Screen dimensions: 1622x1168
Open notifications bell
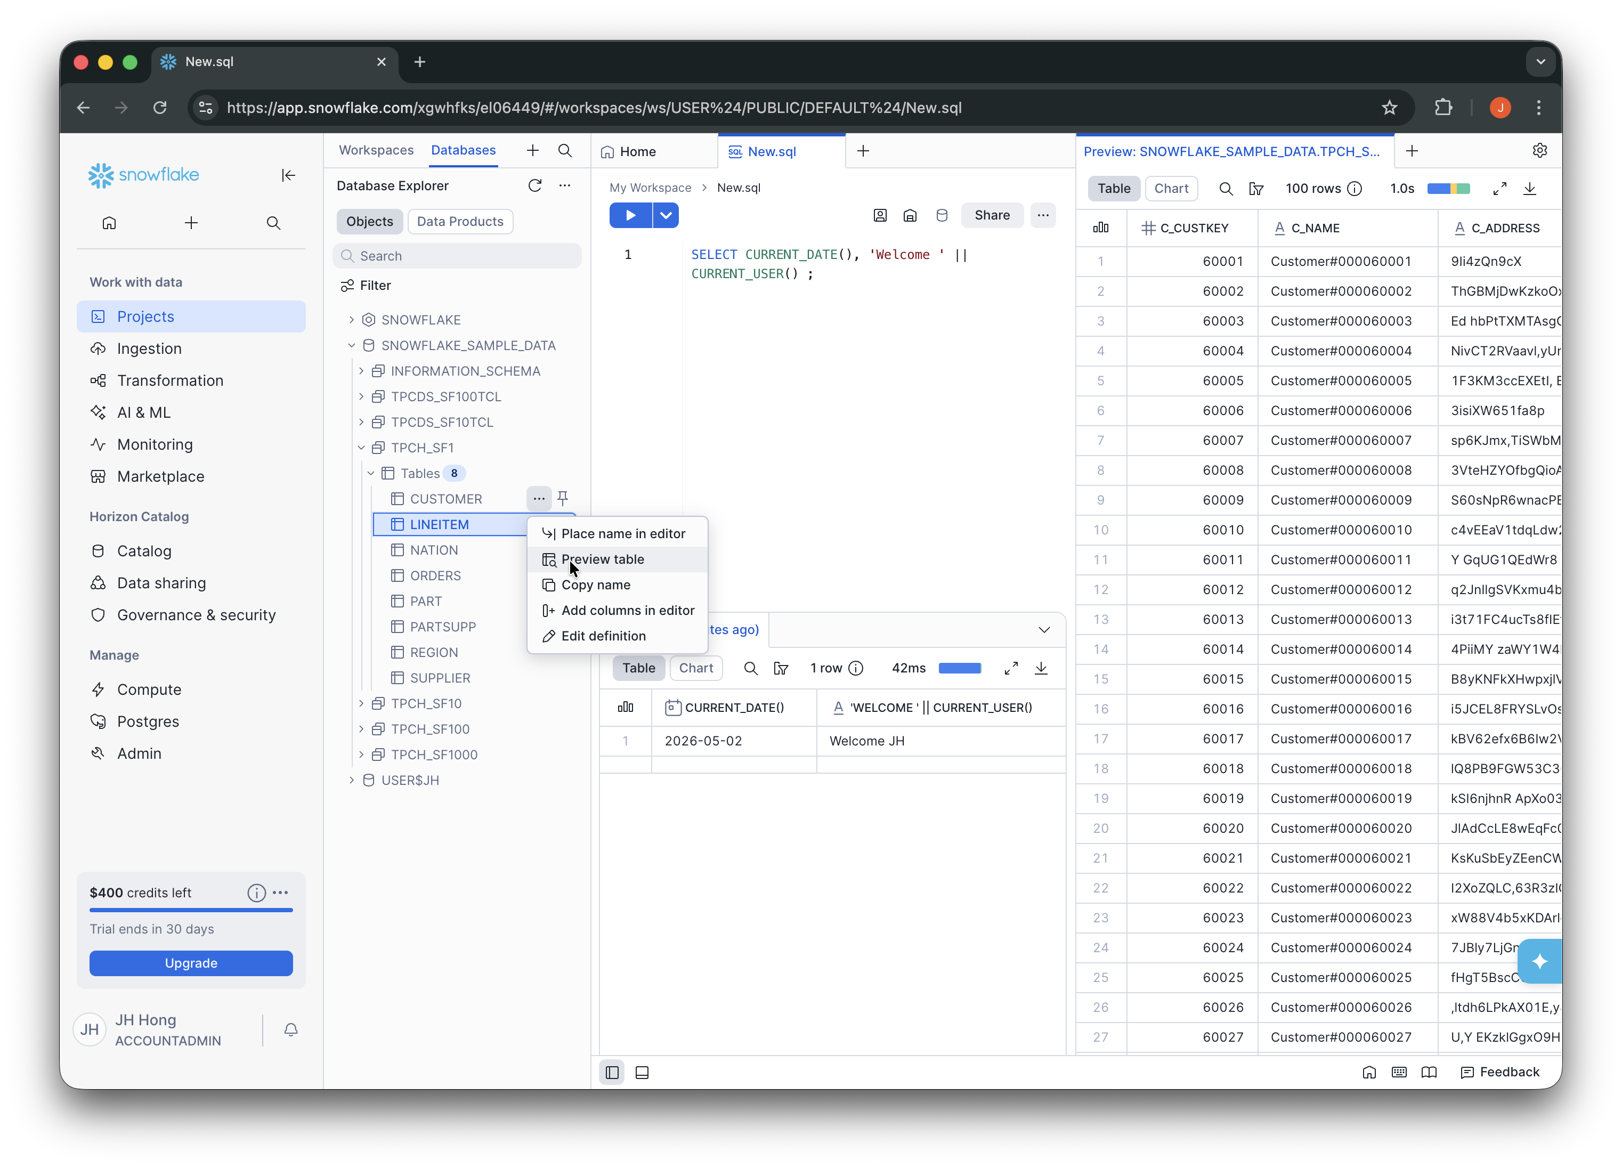click(291, 1029)
